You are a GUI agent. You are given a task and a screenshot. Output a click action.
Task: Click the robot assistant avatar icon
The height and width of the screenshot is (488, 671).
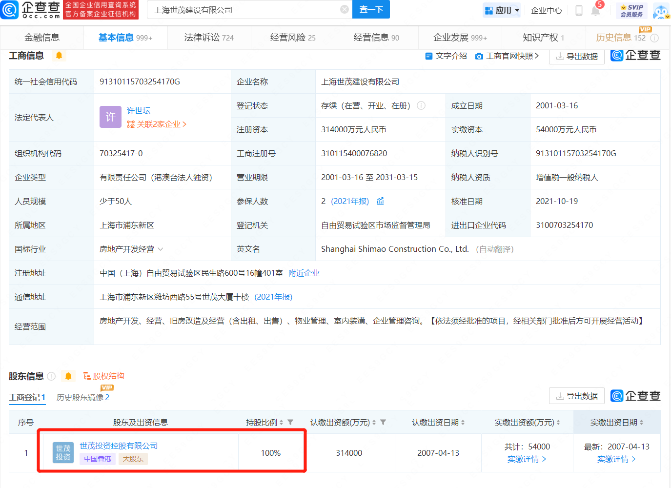(x=661, y=11)
